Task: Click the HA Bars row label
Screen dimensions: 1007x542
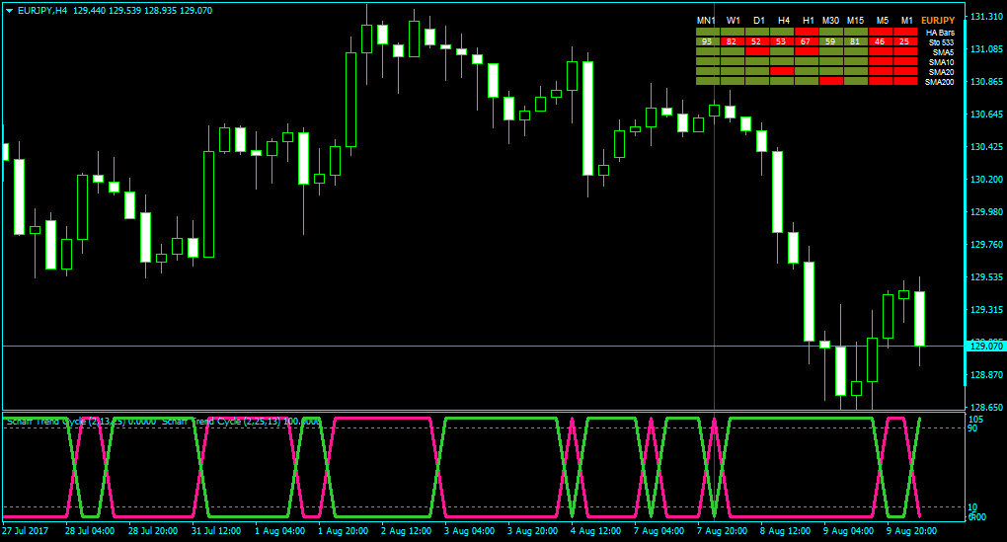Action: pos(940,33)
